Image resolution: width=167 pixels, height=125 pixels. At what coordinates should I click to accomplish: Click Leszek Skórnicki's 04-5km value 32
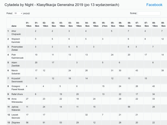(86, 115)
